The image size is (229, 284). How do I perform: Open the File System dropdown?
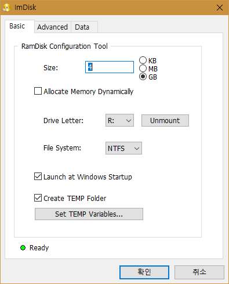[x=123, y=148]
